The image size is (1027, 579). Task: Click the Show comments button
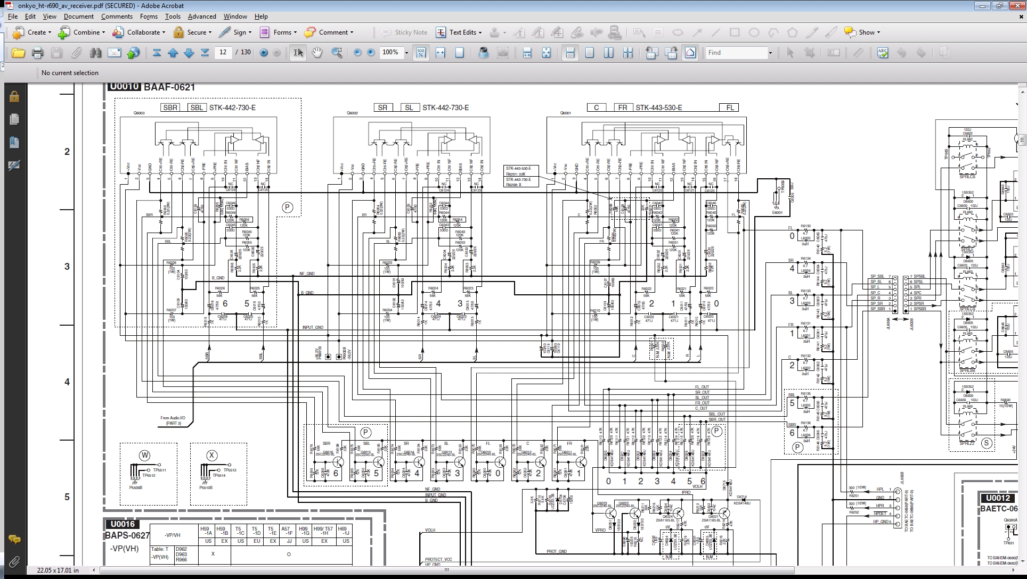tap(862, 32)
